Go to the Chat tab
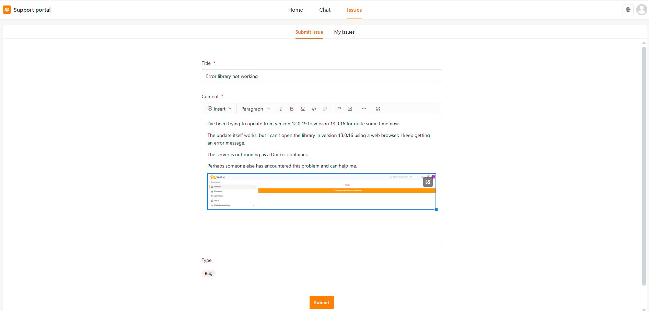The width and height of the screenshot is (649, 311). pos(325,10)
